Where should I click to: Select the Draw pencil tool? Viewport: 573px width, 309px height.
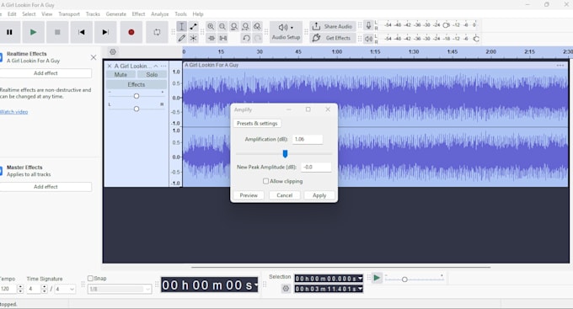(182, 38)
